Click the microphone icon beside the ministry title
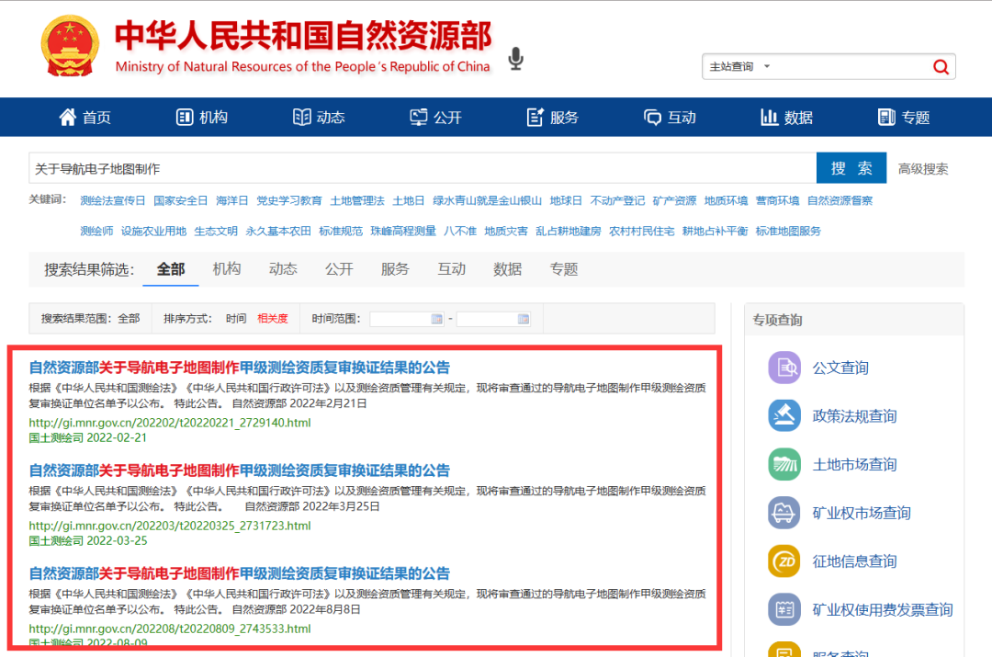The height and width of the screenshot is (657, 992). (x=515, y=60)
